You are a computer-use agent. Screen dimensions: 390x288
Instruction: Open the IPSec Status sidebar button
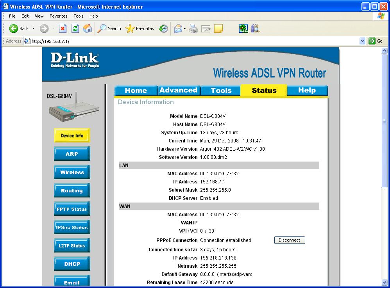[72, 227]
